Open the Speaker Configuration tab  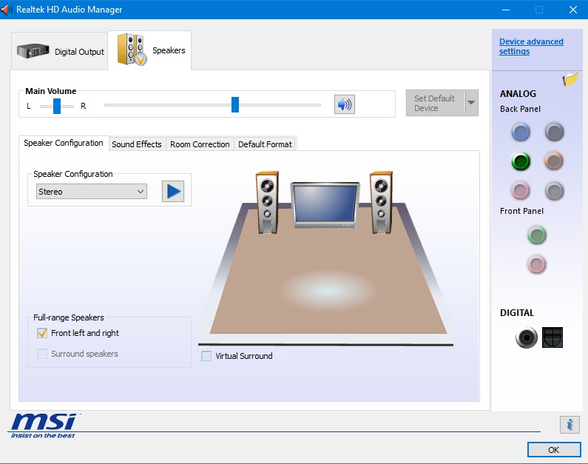pyautogui.click(x=64, y=143)
